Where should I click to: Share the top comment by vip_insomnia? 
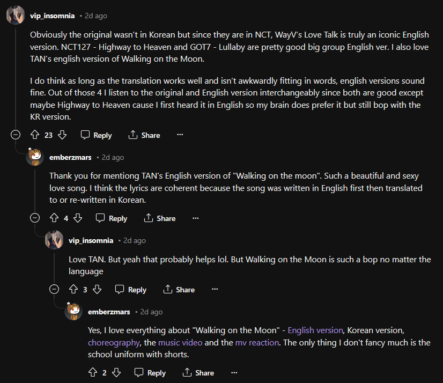tap(144, 135)
